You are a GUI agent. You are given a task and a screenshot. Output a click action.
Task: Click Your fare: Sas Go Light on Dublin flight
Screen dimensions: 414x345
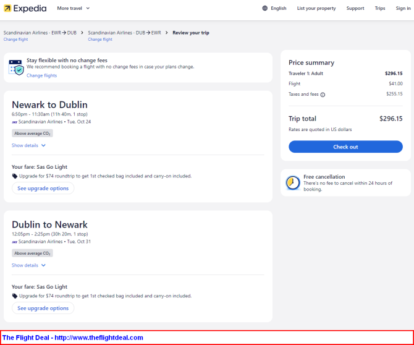(x=40, y=287)
